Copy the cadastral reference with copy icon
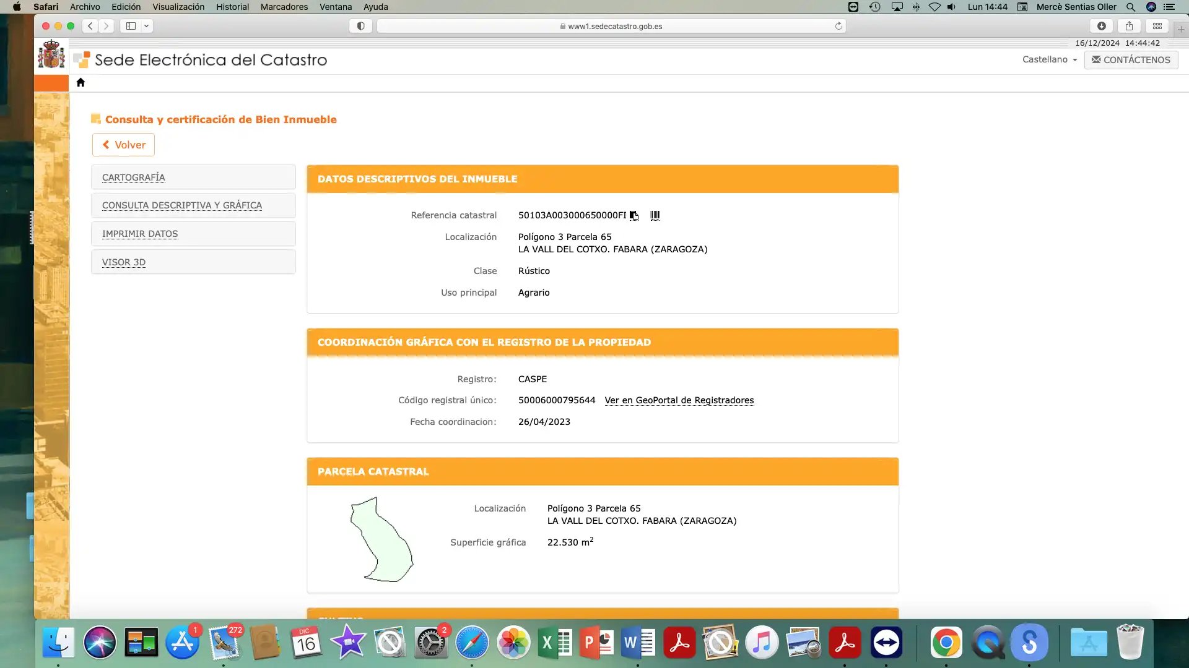 pyautogui.click(x=634, y=215)
